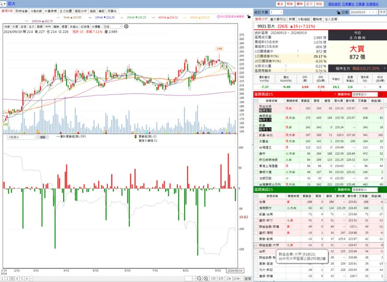Viewport: 387px width, 282px height.
Task: Click the 240MA legend color line
Action: pyautogui.click(x=27, y=21)
